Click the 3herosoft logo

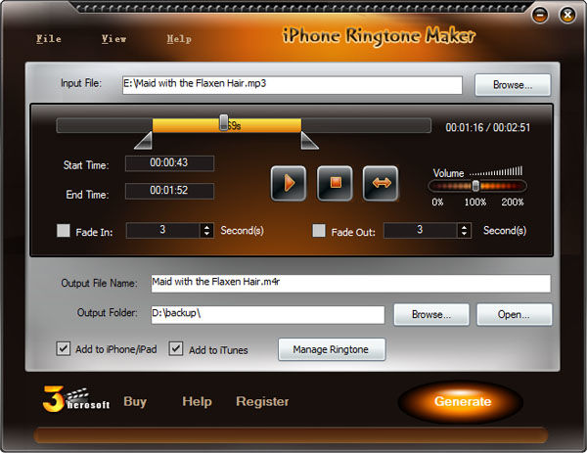pos(76,399)
